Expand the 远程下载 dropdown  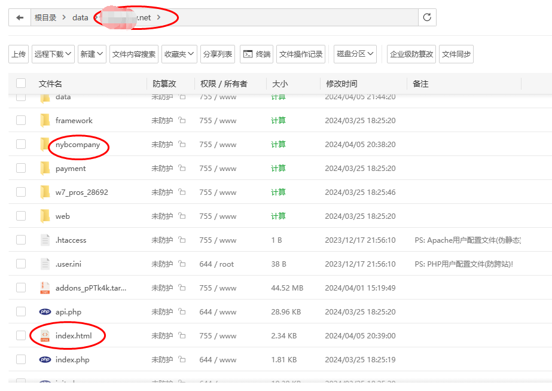coord(53,54)
